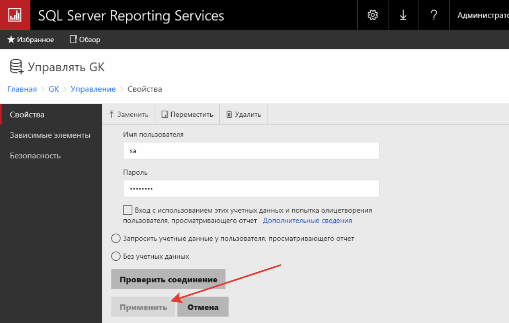
Task: Open the help question mark menu
Action: [x=434, y=15]
